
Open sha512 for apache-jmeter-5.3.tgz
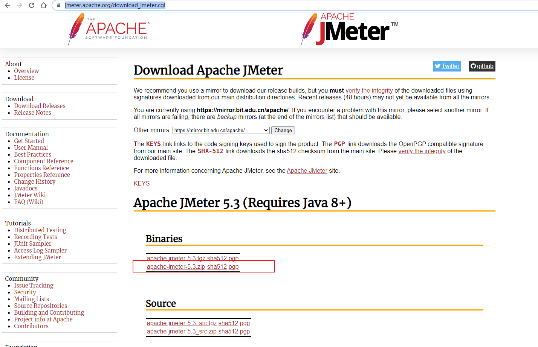(217, 258)
